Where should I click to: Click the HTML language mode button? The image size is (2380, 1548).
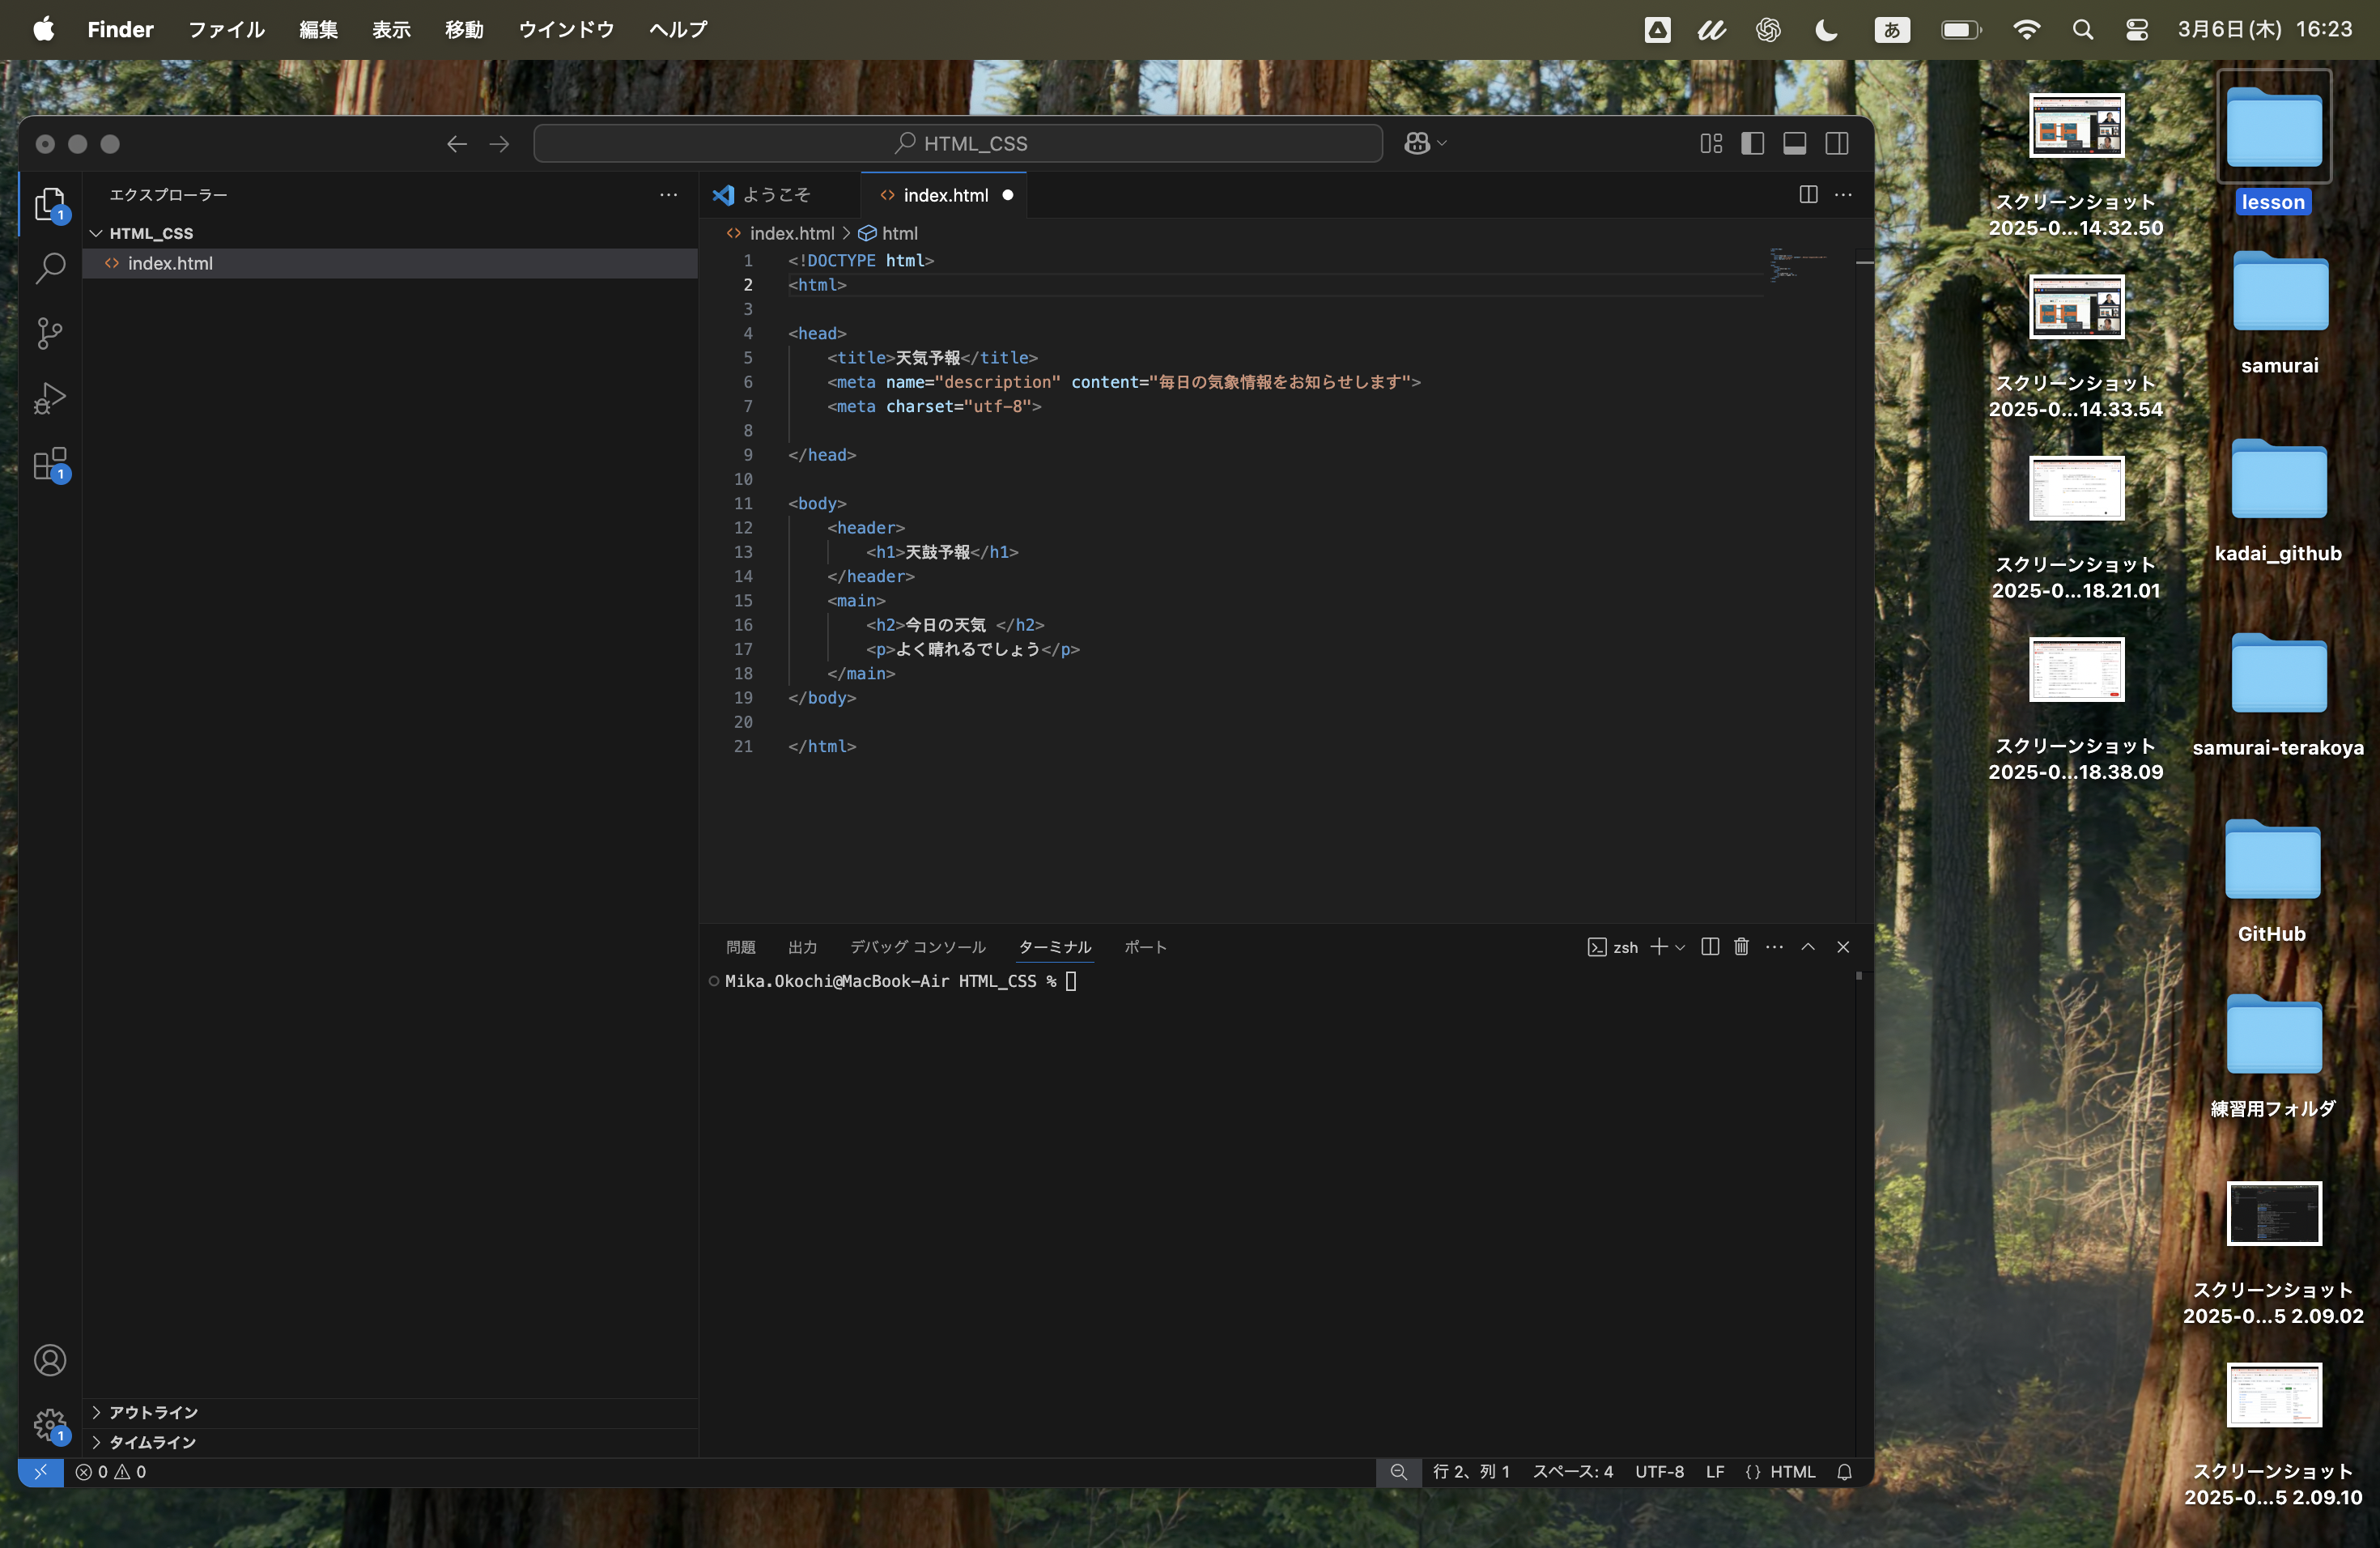(1791, 1472)
